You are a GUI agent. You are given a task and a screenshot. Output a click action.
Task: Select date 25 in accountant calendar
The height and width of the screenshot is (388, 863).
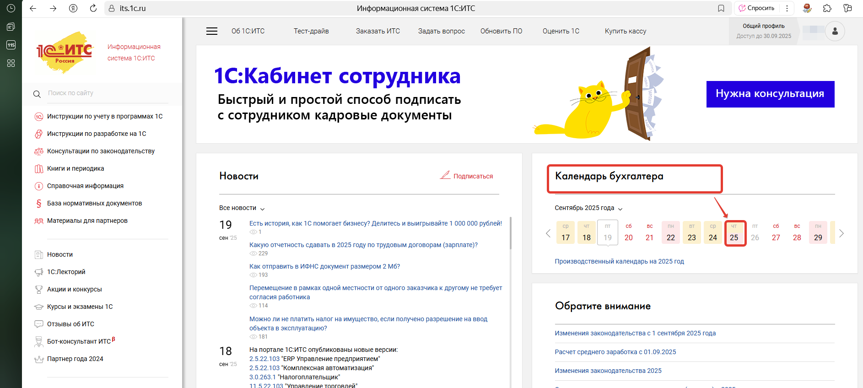734,233
